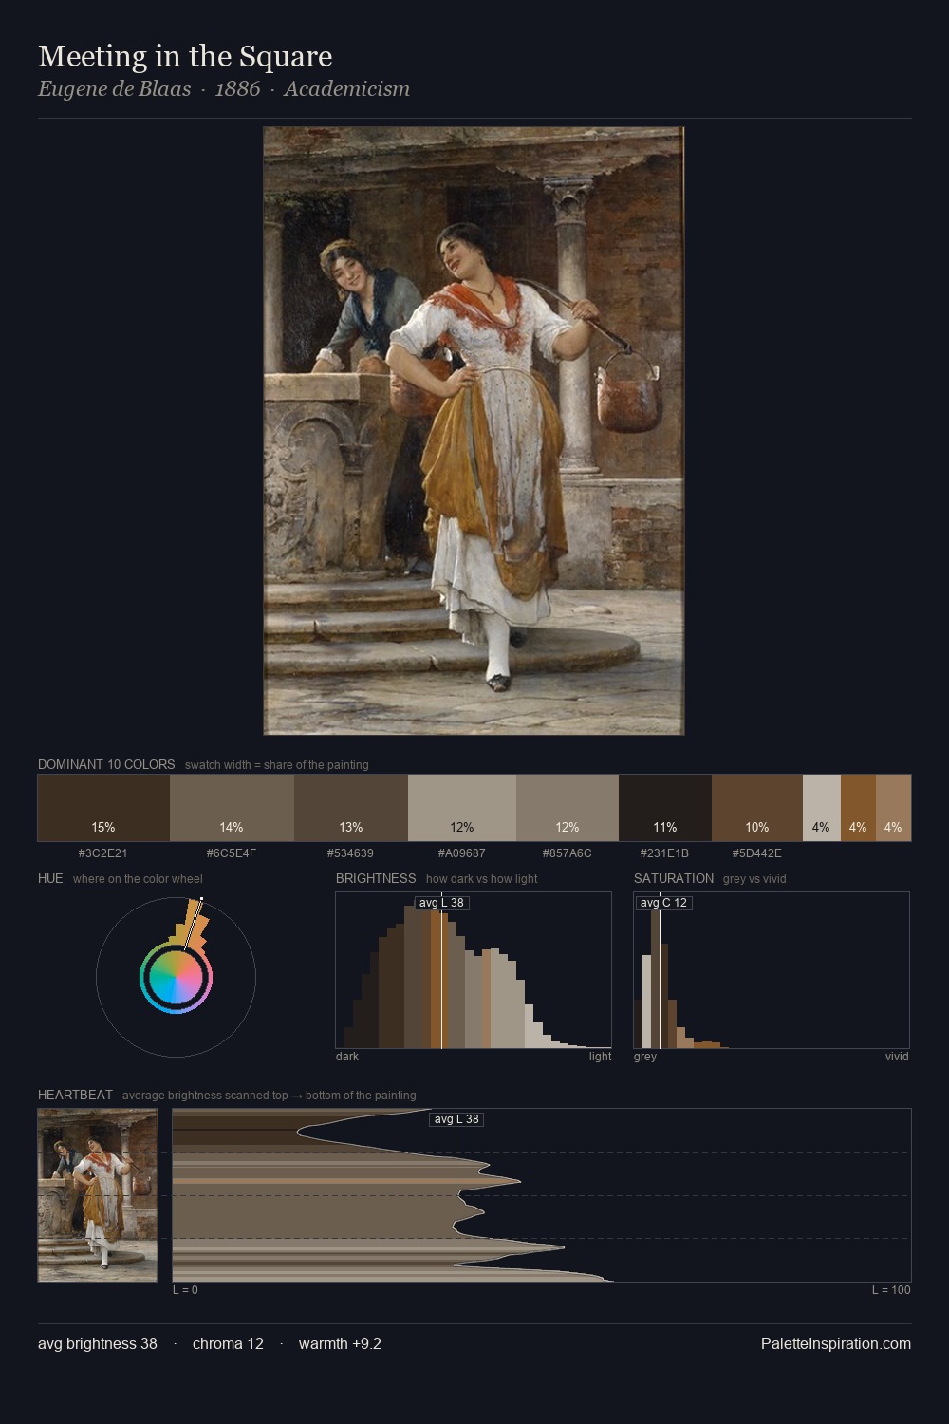Click the hex code '#231E1B'
Screen dimensions: 949x1424
tap(665, 853)
